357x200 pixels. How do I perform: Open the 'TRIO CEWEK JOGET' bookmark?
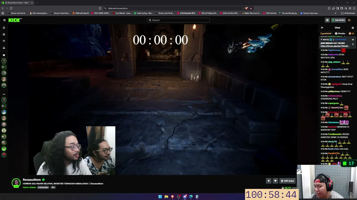tap(100, 13)
